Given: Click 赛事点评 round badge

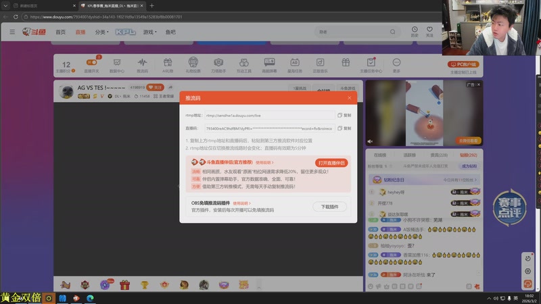Looking at the screenshot, I should click(510, 207).
